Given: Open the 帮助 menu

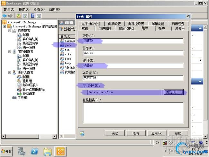Looking at the screenshot, I should click(x=54, y=9).
